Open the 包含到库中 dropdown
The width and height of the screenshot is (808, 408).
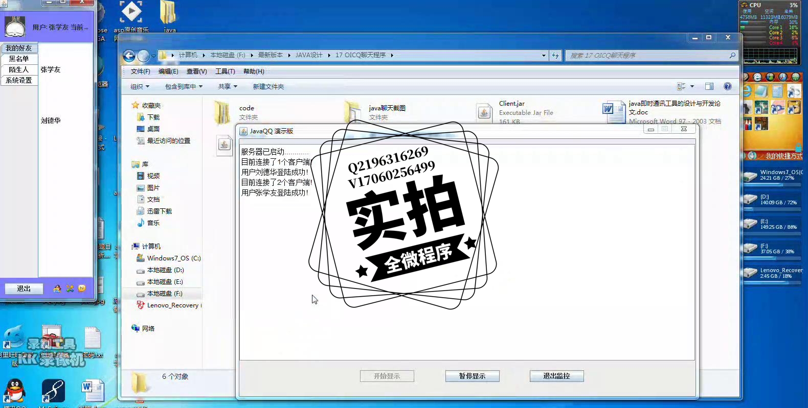pos(184,87)
